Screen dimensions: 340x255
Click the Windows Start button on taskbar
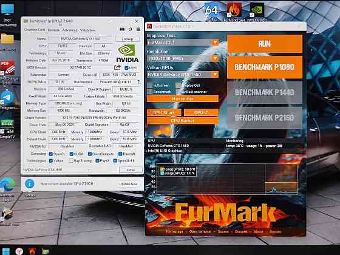click(6, 251)
